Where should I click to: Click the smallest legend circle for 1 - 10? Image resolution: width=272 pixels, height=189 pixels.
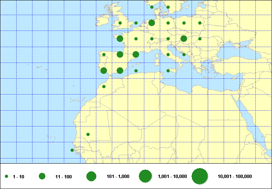pos(7,177)
